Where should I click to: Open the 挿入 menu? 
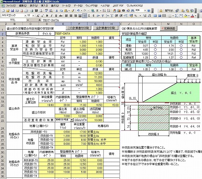coord(44,6)
